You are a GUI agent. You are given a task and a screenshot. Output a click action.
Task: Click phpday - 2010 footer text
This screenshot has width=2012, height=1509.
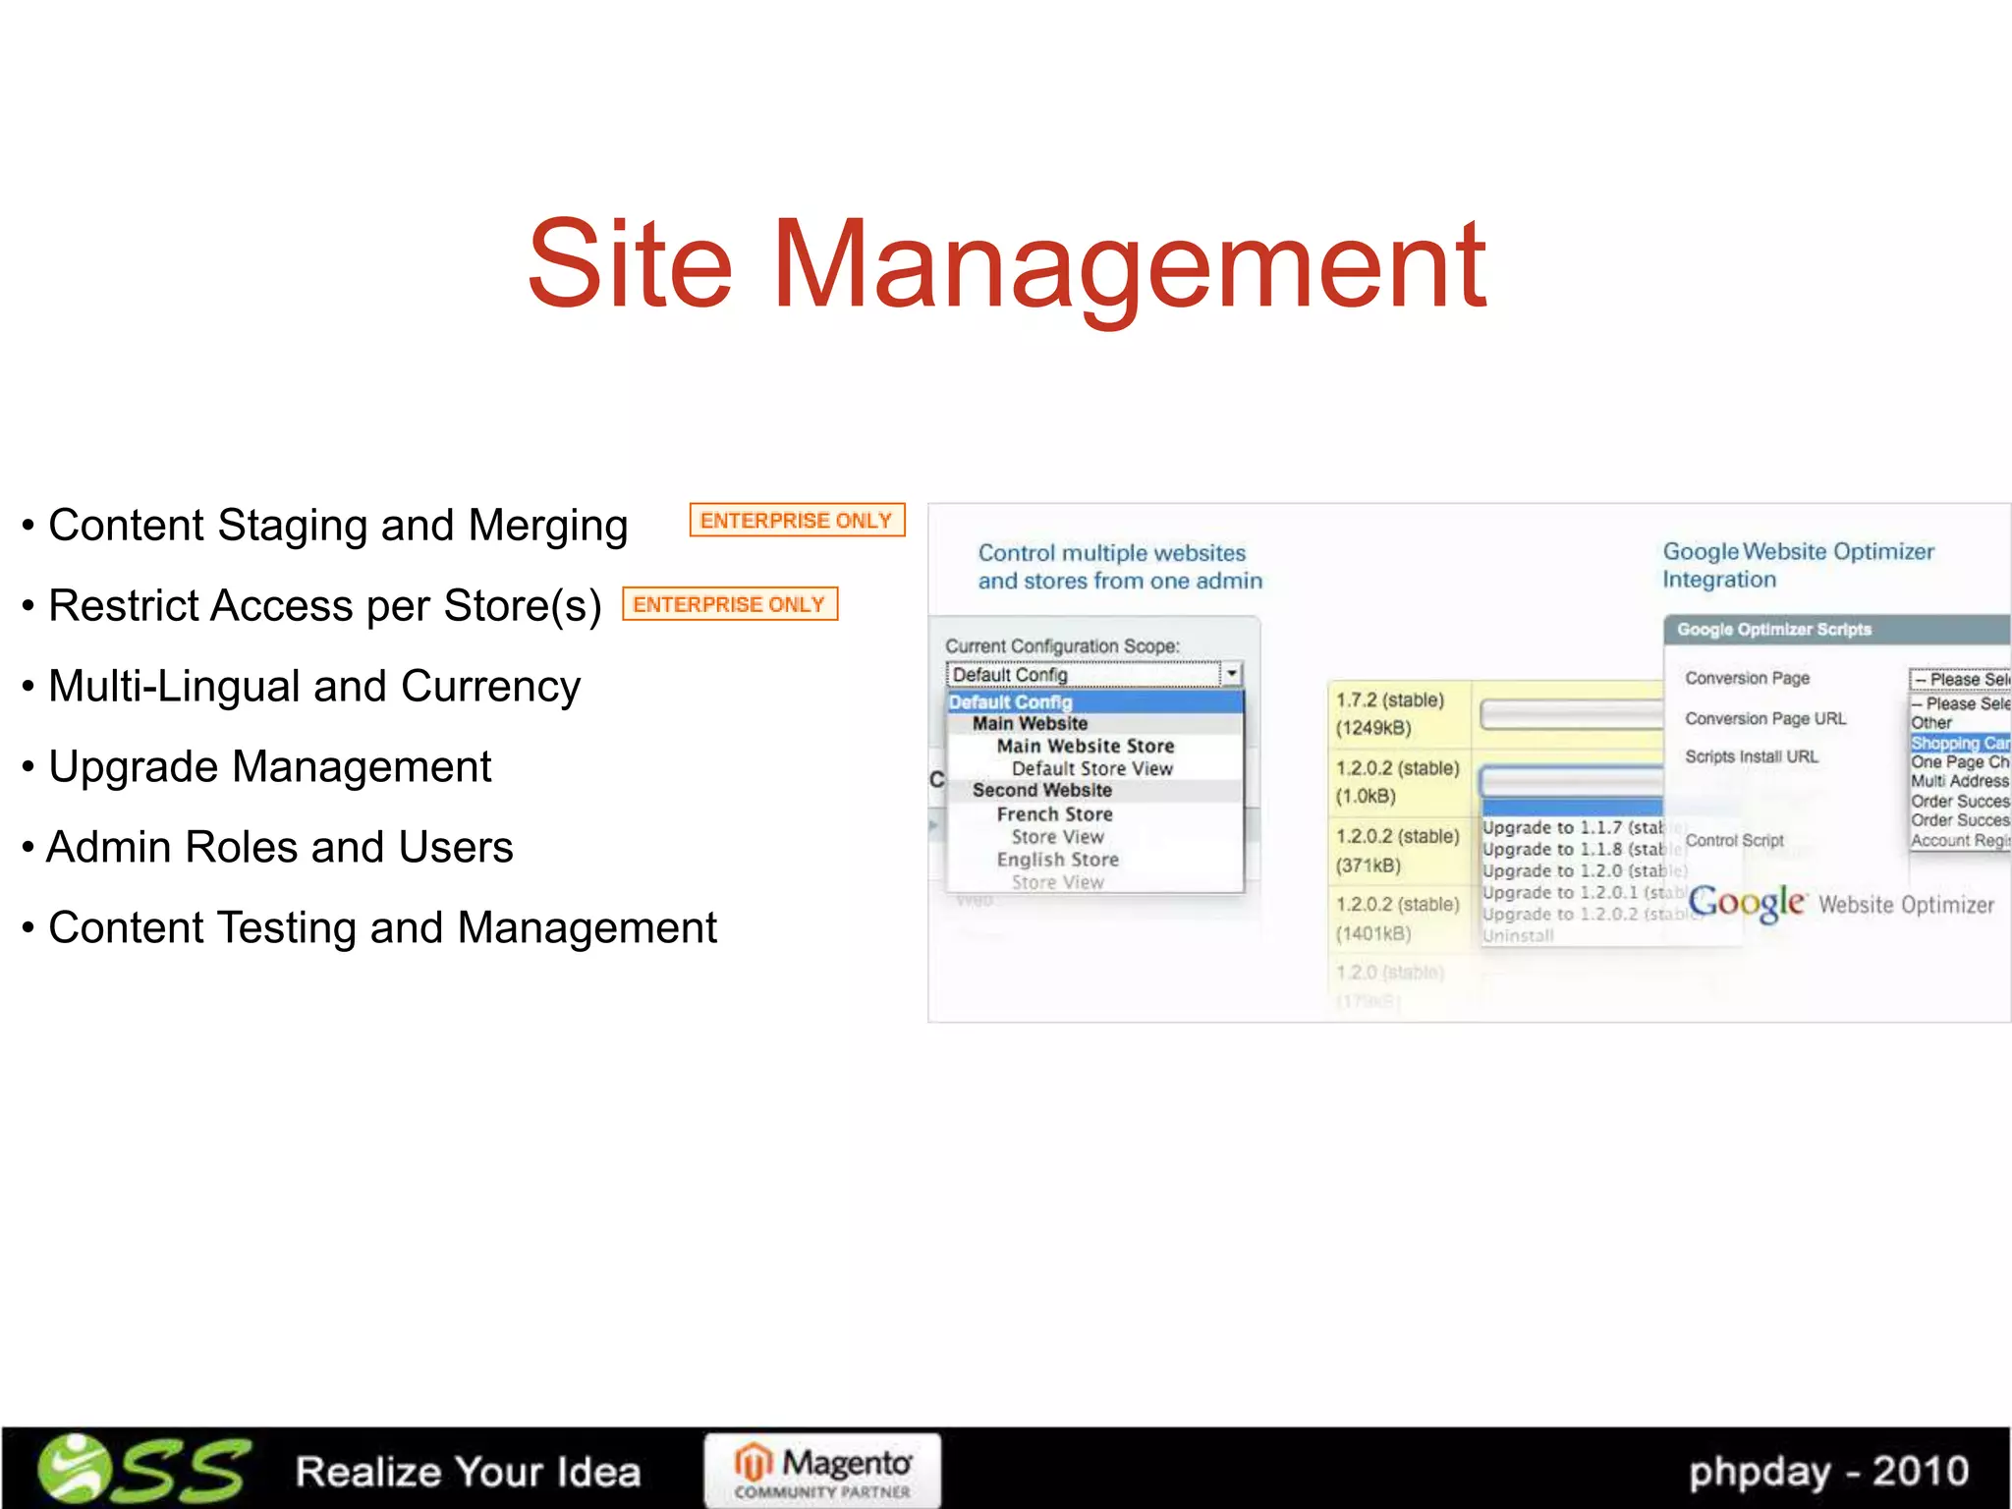coord(1828,1472)
